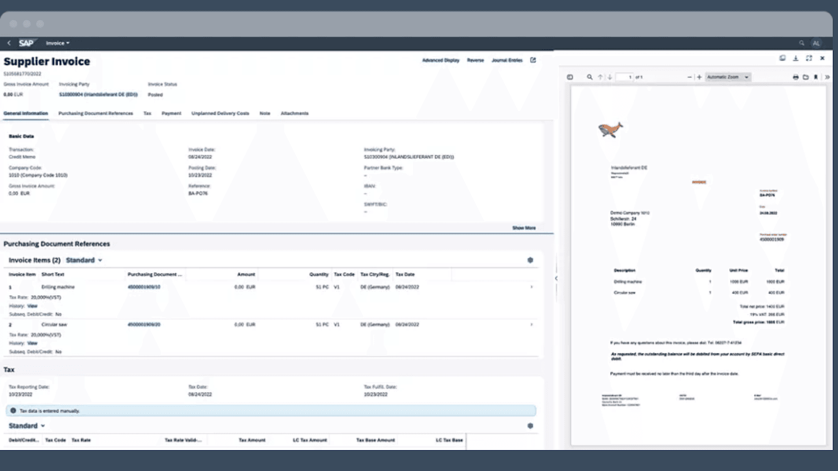Open the invoicing party S10300904 link
838x471 pixels.
(x=98, y=95)
